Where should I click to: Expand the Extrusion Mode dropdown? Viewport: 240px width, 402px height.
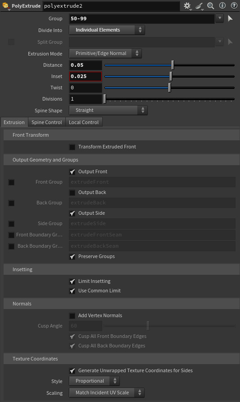[105, 53]
